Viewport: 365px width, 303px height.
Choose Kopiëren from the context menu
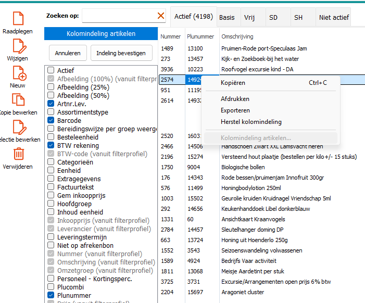pos(233,83)
